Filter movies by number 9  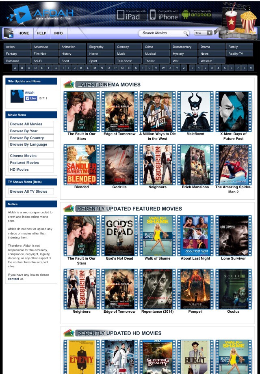[x=251, y=68]
